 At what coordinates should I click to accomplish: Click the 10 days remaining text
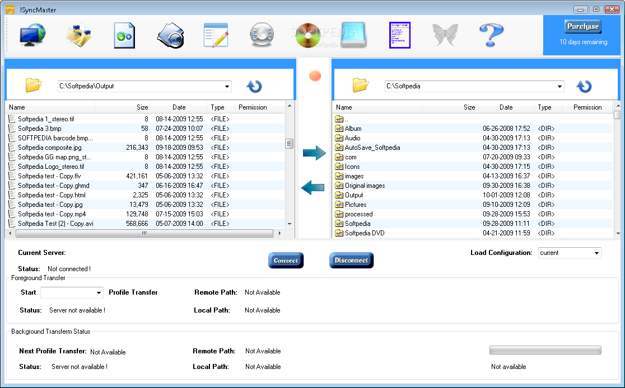pyautogui.click(x=583, y=42)
